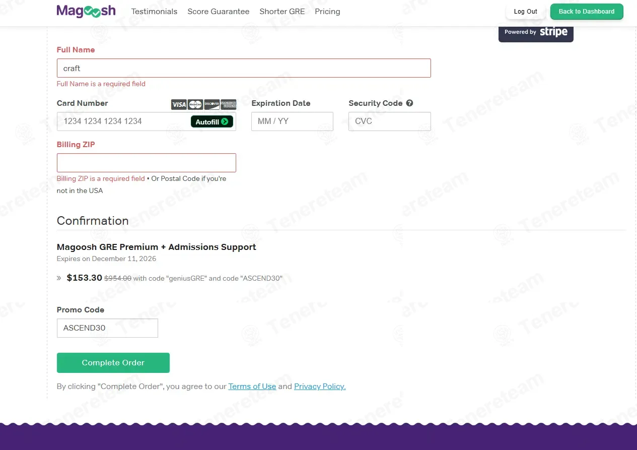Screen dimensions: 637x450
Task: Click the Confirmation heading
Action: (93, 221)
